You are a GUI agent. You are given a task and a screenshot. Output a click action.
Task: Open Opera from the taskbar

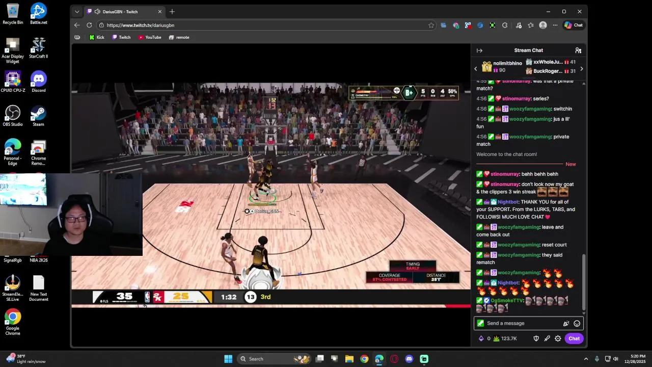(394, 359)
